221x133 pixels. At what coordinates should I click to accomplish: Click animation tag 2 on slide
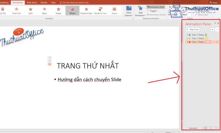click(49, 61)
